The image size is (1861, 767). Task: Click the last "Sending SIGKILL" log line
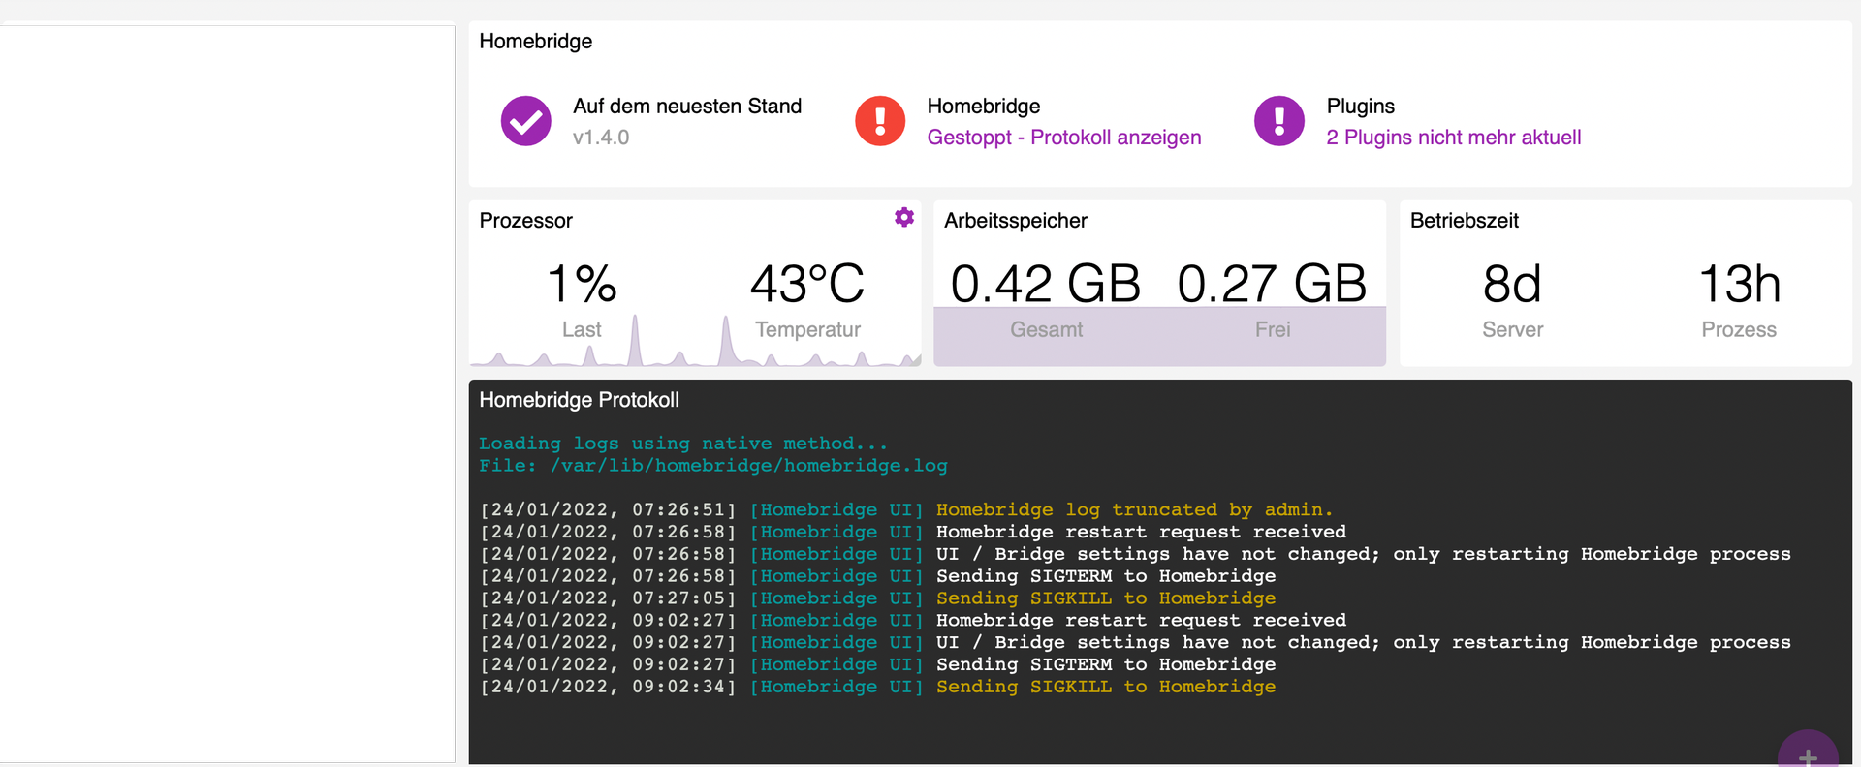click(1105, 687)
